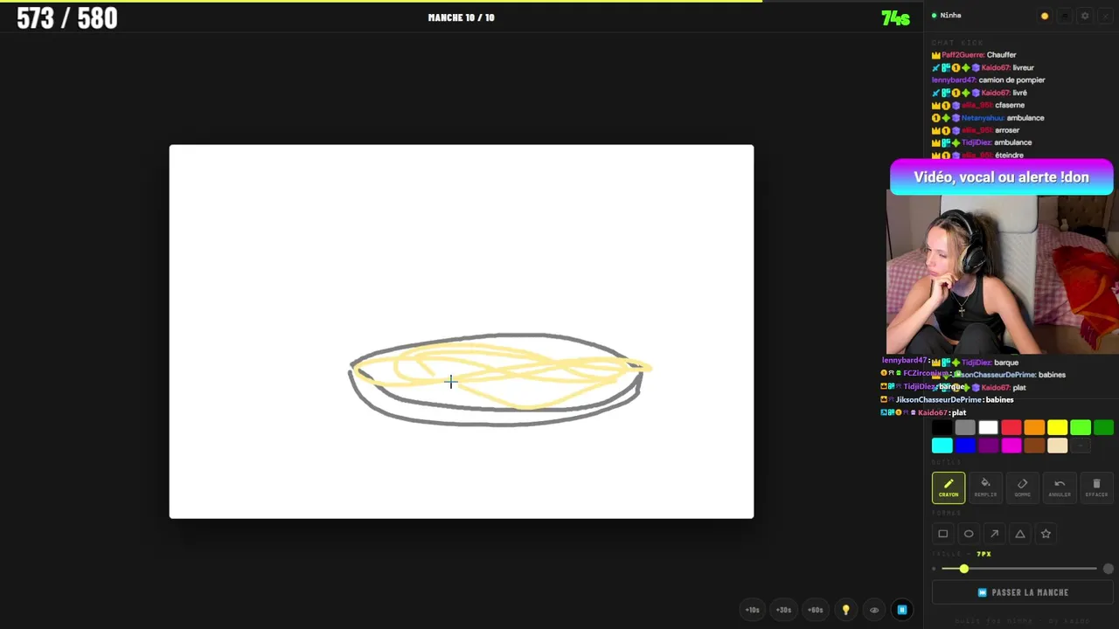This screenshot has height=629, width=1119.
Task: Select the Remplir fill bucket tool
Action: point(985,487)
